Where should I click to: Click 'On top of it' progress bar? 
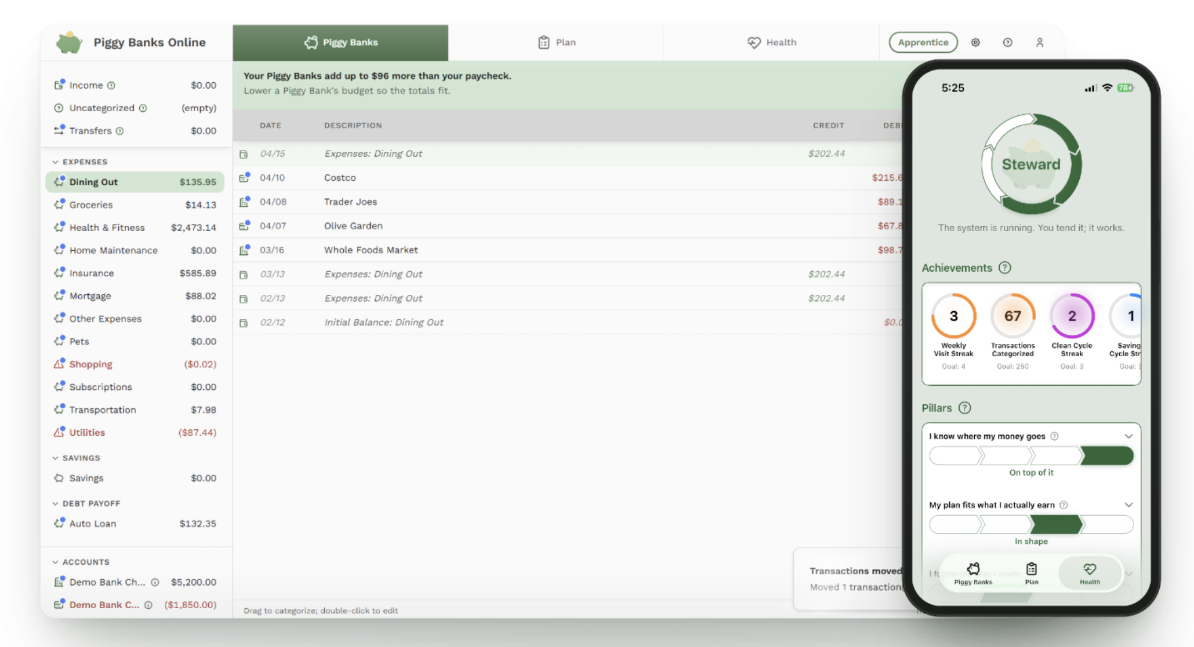tap(1031, 456)
